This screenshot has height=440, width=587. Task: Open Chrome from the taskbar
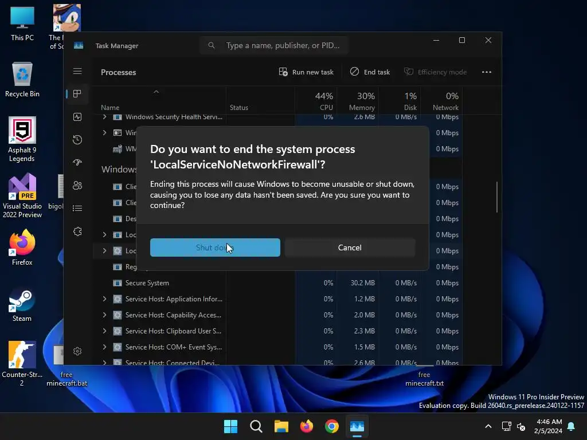click(332, 426)
